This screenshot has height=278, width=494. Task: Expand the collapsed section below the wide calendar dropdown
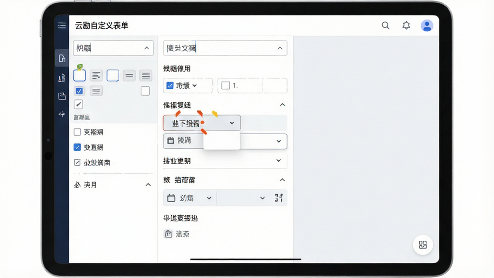tap(278, 161)
